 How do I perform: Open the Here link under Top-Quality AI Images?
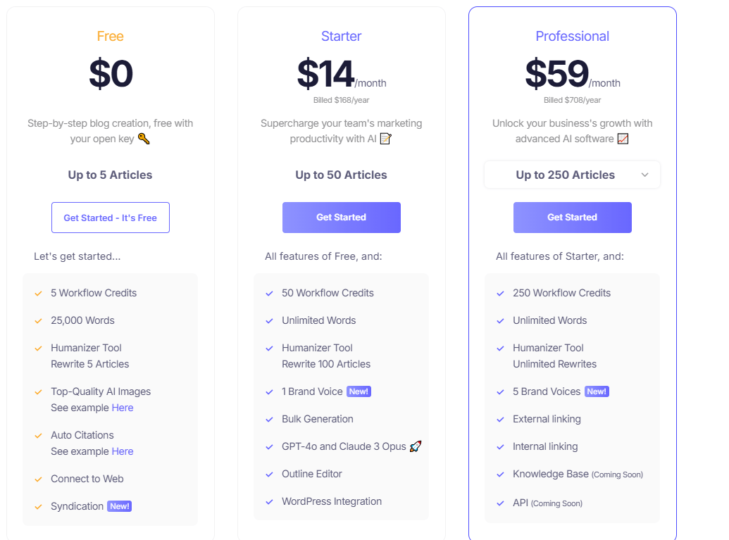coord(123,408)
